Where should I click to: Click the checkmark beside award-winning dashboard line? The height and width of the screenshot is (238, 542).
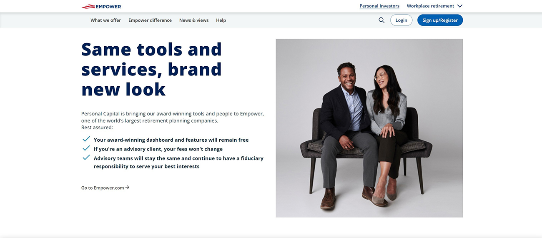coord(86,139)
